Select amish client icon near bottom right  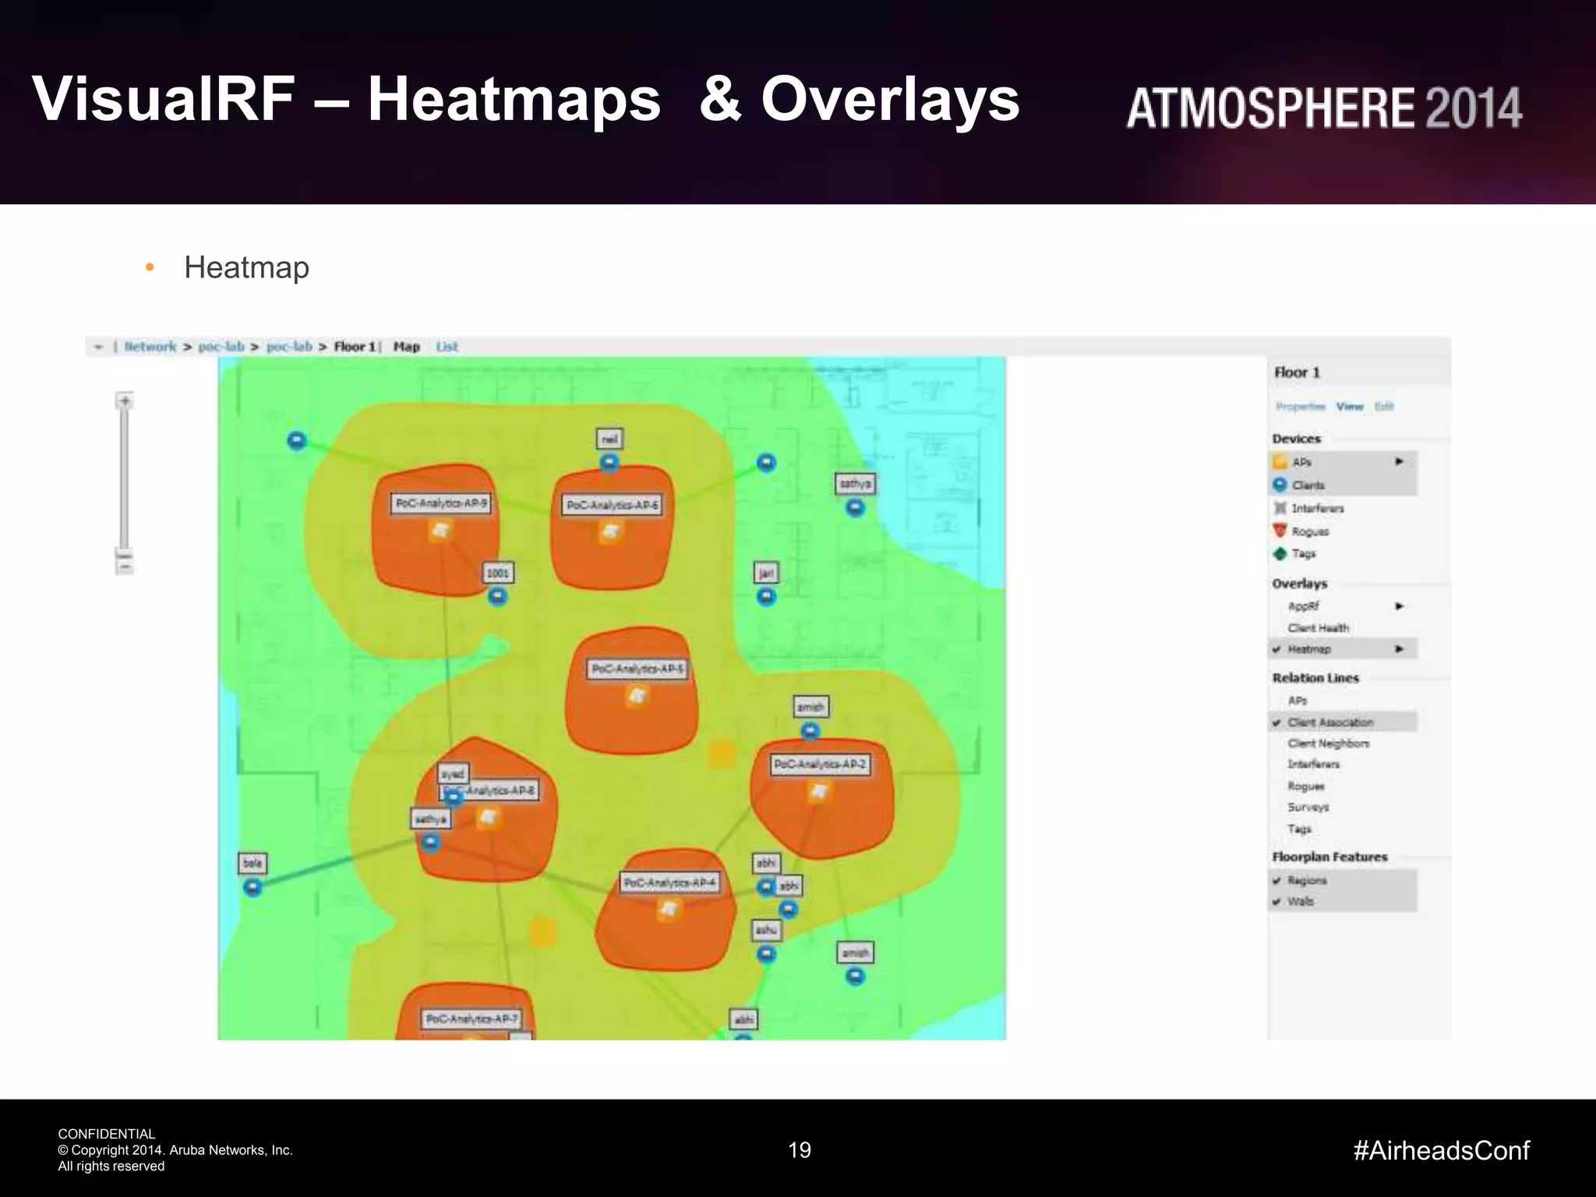click(856, 976)
